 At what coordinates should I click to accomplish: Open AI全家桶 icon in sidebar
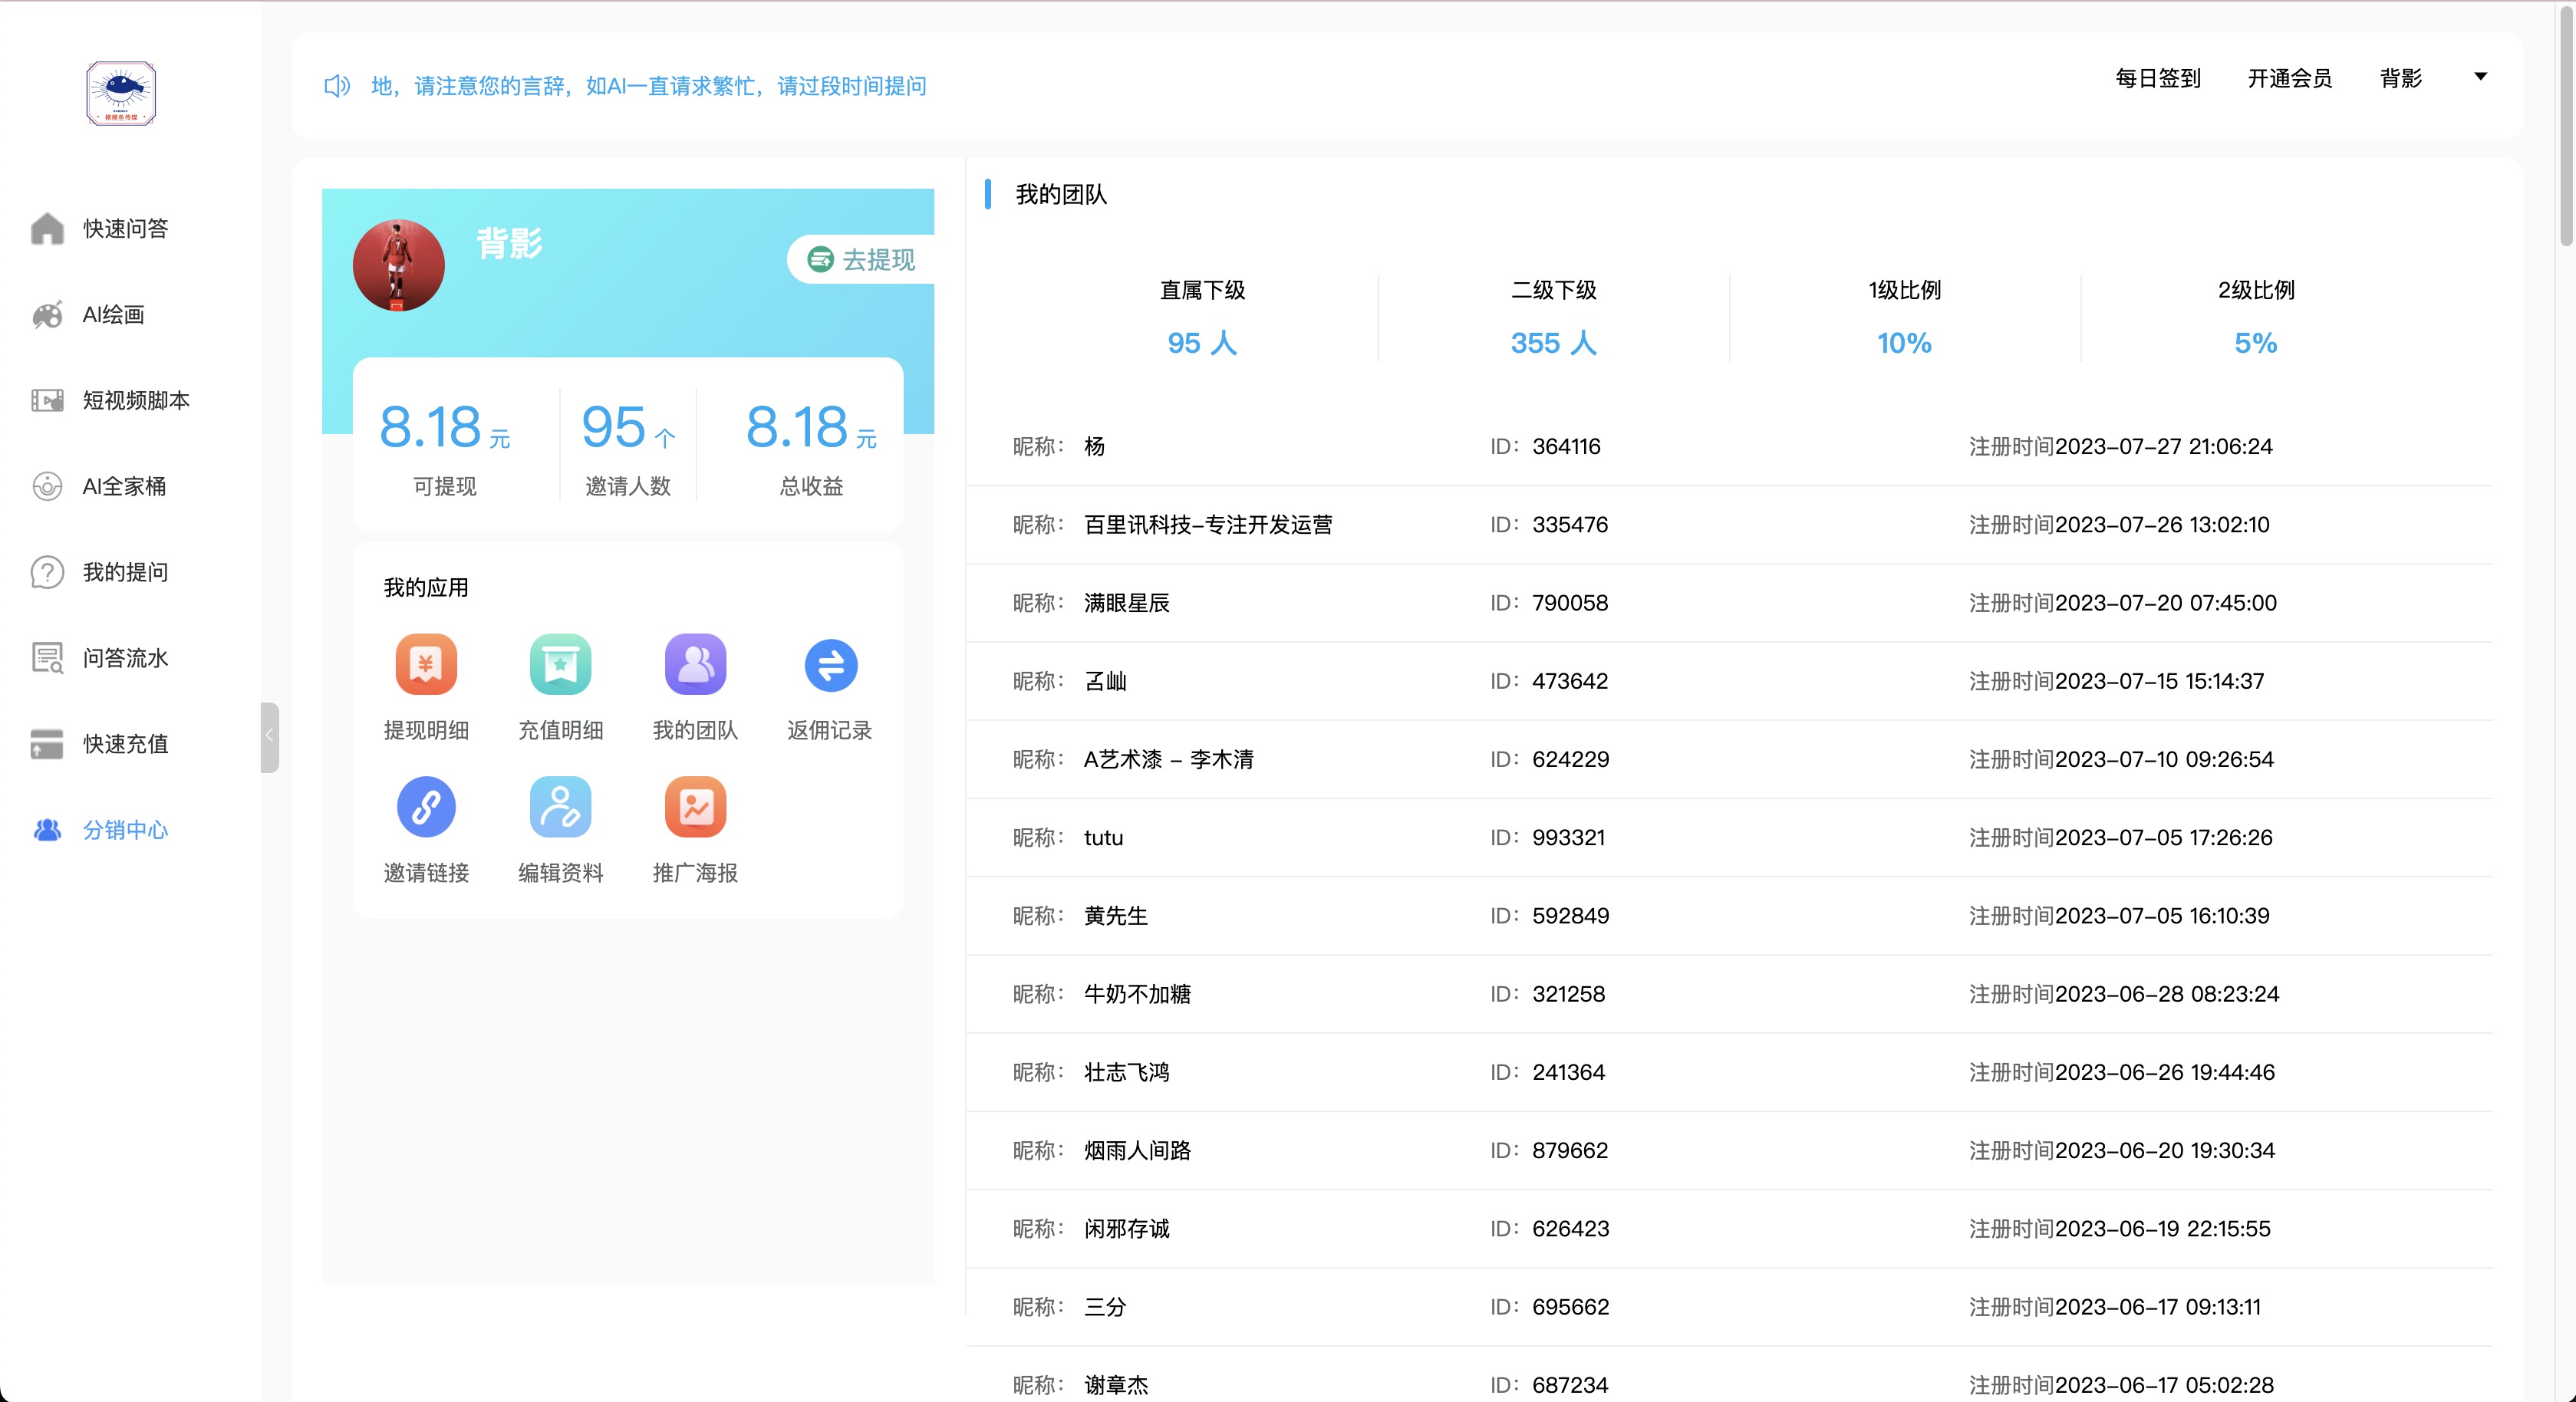point(47,486)
